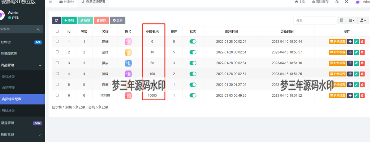The width and height of the screenshot is (370, 142).
Task: Click the language switch icon in top bar
Action: click(x=337, y=2)
